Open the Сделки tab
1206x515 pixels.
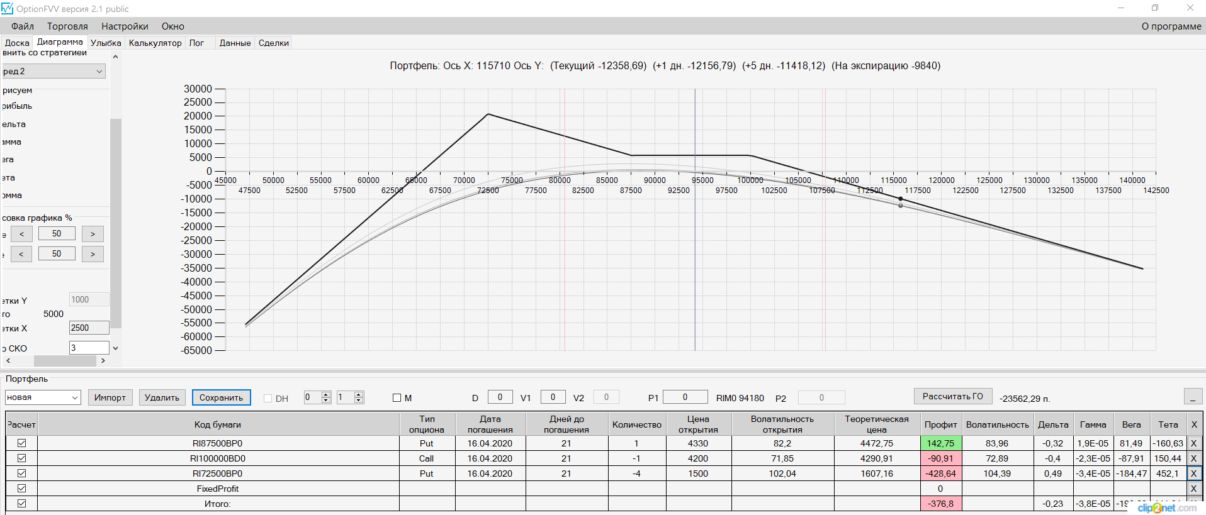coord(274,43)
